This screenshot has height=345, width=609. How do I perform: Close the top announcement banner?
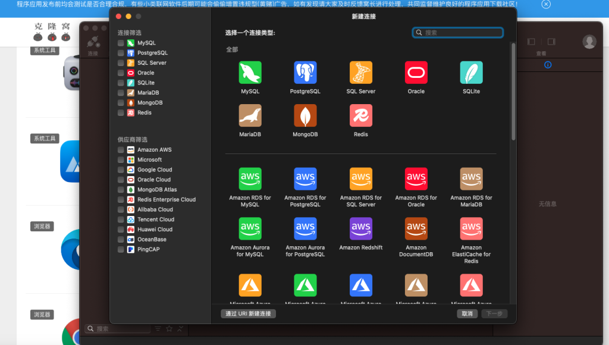pos(546,4)
